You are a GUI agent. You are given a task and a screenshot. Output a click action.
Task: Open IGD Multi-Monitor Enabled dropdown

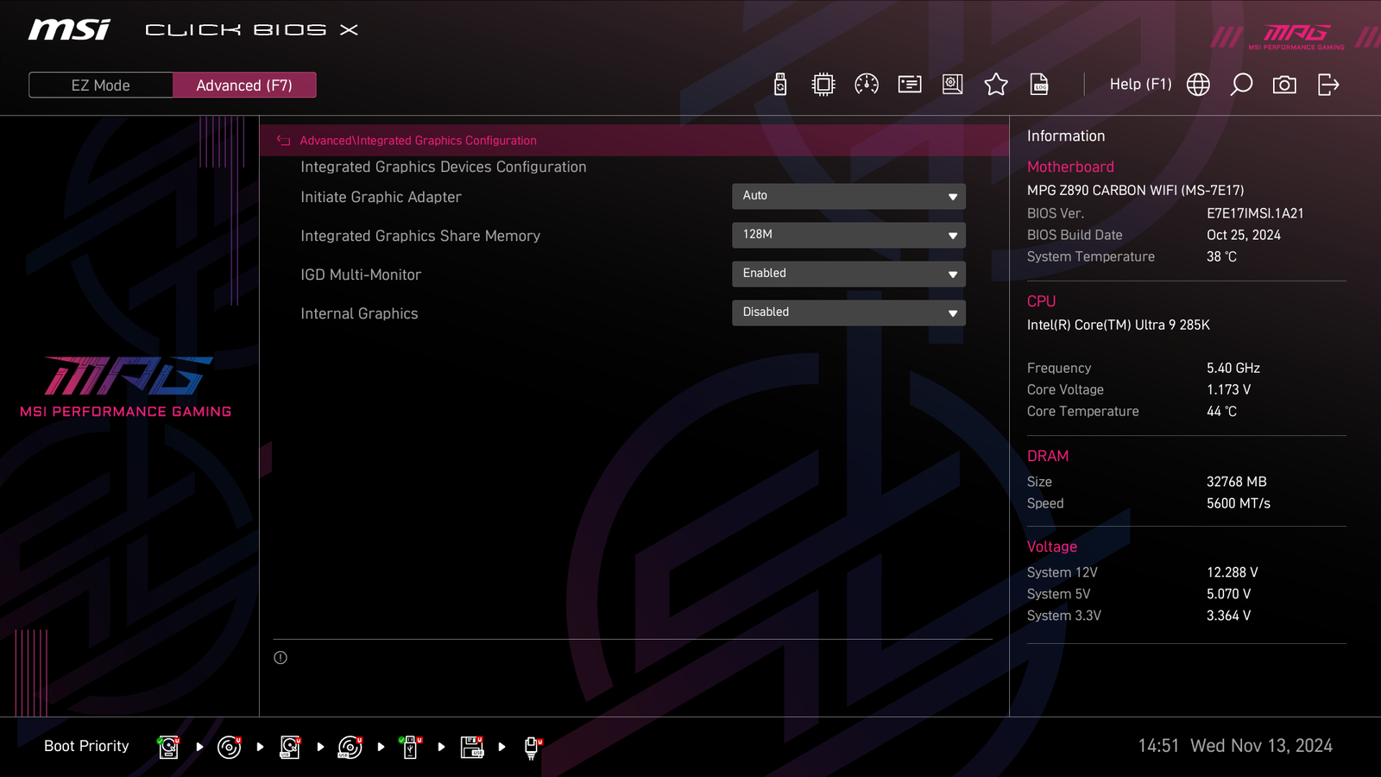(x=848, y=274)
